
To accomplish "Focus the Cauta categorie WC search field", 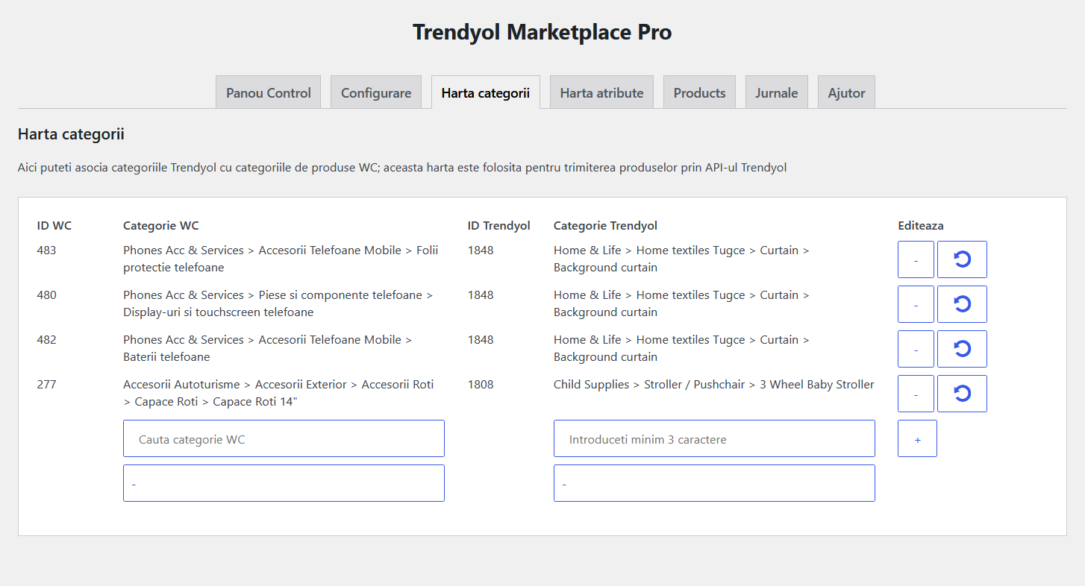I will 284,438.
